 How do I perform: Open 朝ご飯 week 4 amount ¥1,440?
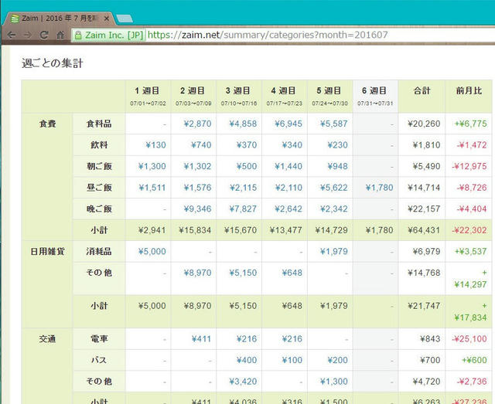(x=288, y=166)
